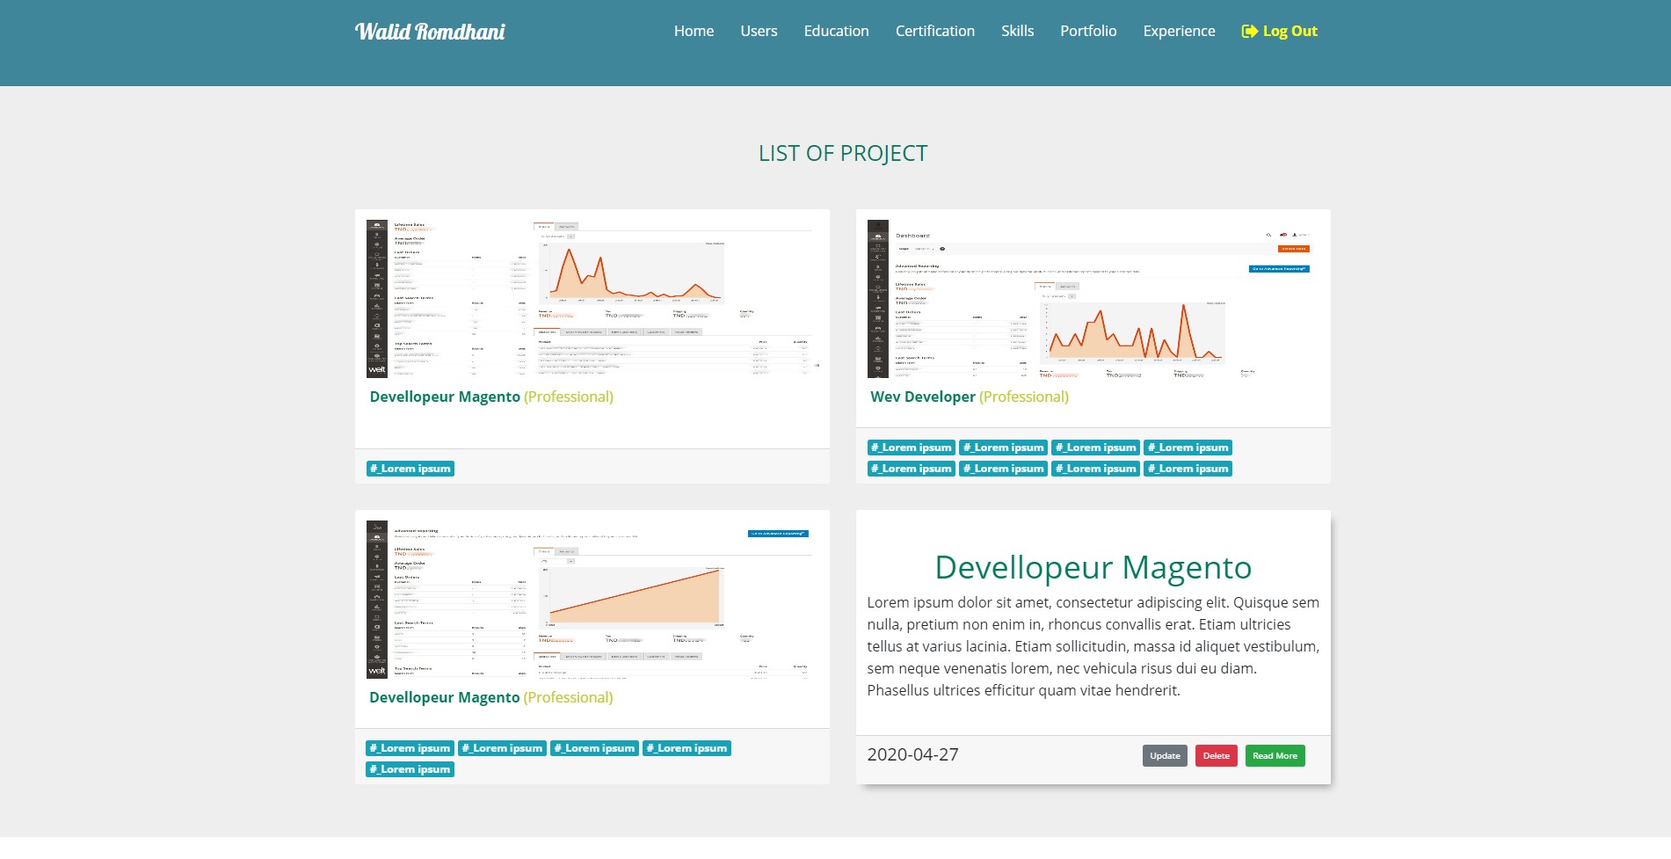Select Portfolio in the navbar
Viewport: 1671px width, 859px height.
(x=1088, y=31)
